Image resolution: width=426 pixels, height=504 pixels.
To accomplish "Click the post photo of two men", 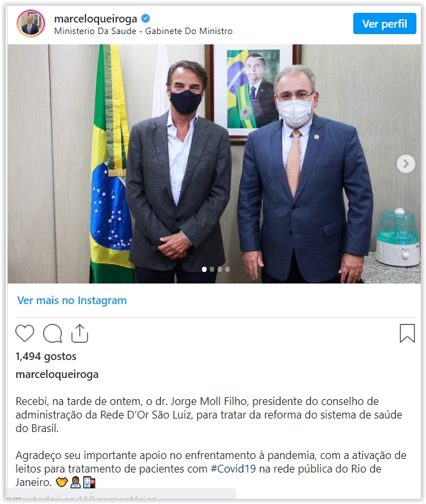I will pos(214,163).
